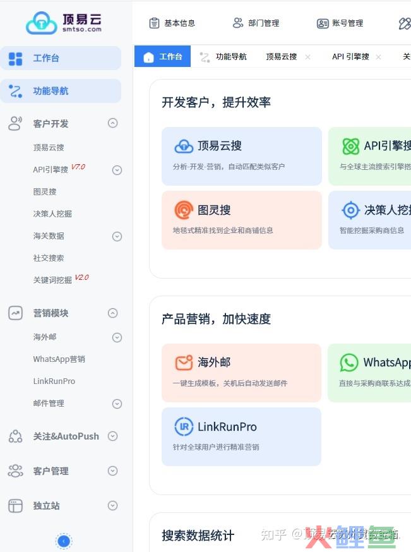
Task: Click the 客户管理 group icon
Action: pyautogui.click(x=16, y=471)
